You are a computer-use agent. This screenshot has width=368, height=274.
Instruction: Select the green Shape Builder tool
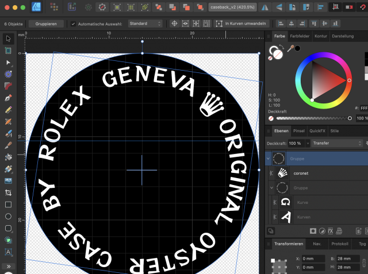[x=8, y=240]
